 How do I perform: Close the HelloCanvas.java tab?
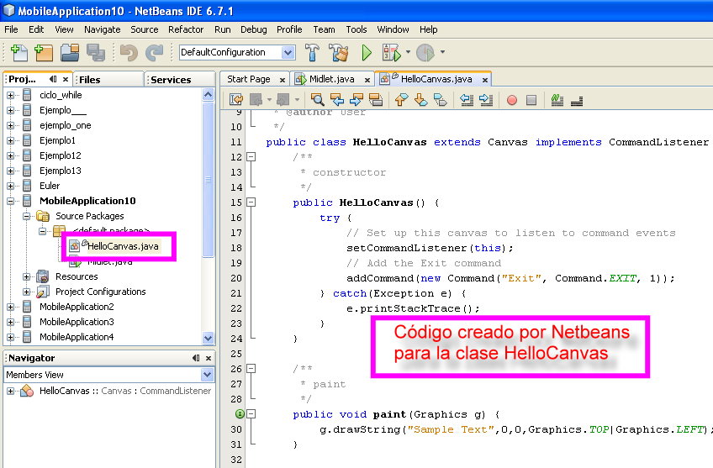[x=485, y=80]
